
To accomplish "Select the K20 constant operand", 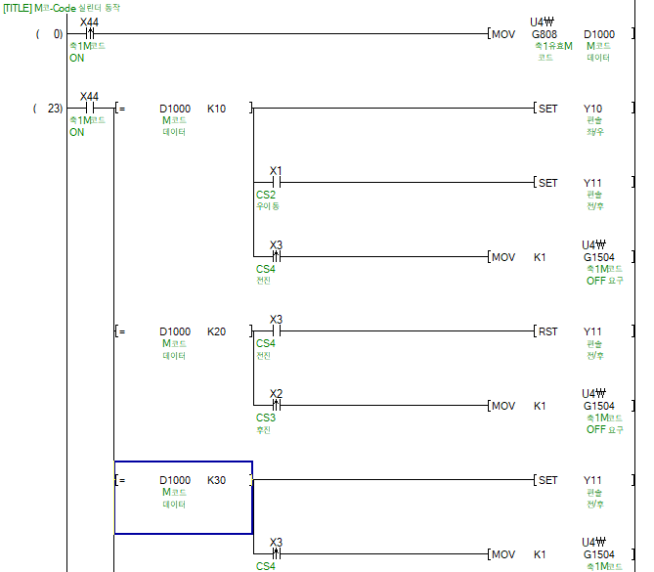I will click(216, 331).
